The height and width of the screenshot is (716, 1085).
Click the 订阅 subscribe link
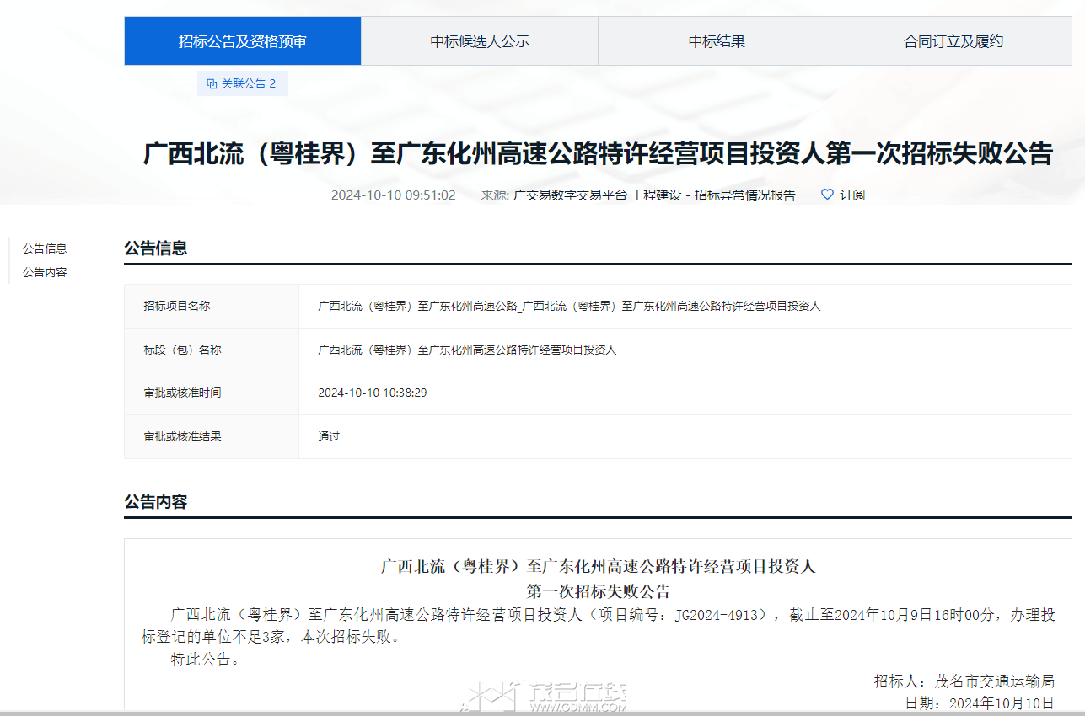coord(852,195)
